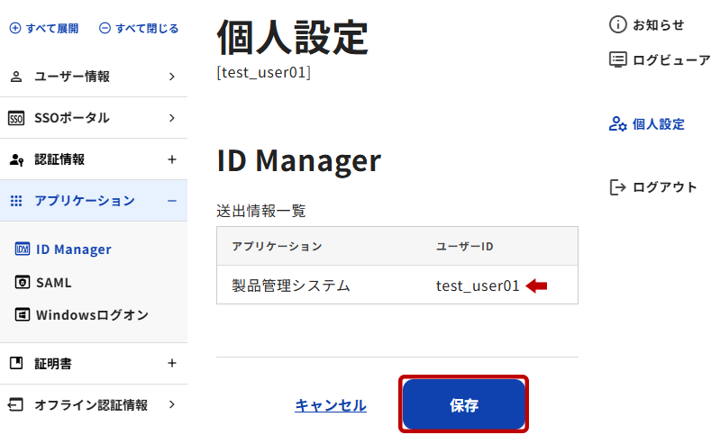Click the ID Manager sidebar icon
Viewport: 711px width, 435px height.
coord(23,249)
